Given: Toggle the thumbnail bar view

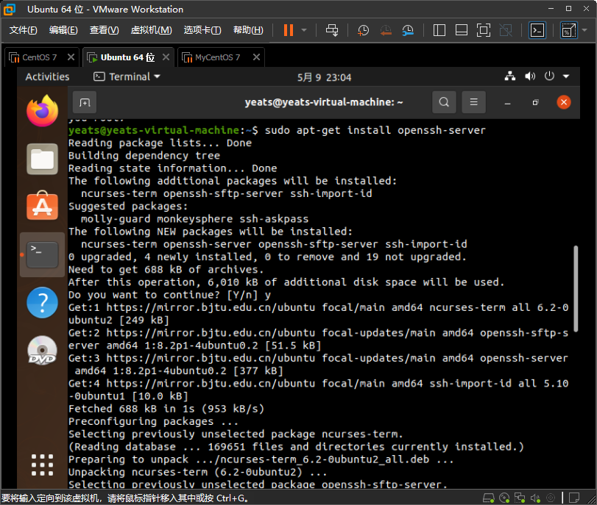Looking at the screenshot, I should pos(462,30).
